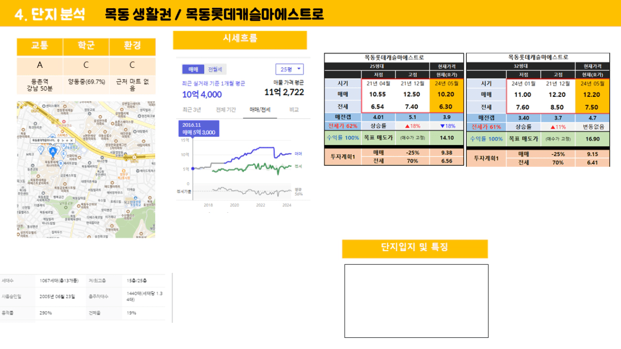Screen dimensions: 621x349
Task: Select the 비교 tab
Action: 294,110
